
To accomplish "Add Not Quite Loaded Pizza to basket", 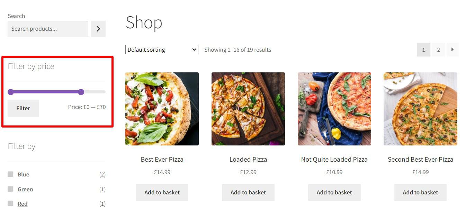I will tap(334, 192).
